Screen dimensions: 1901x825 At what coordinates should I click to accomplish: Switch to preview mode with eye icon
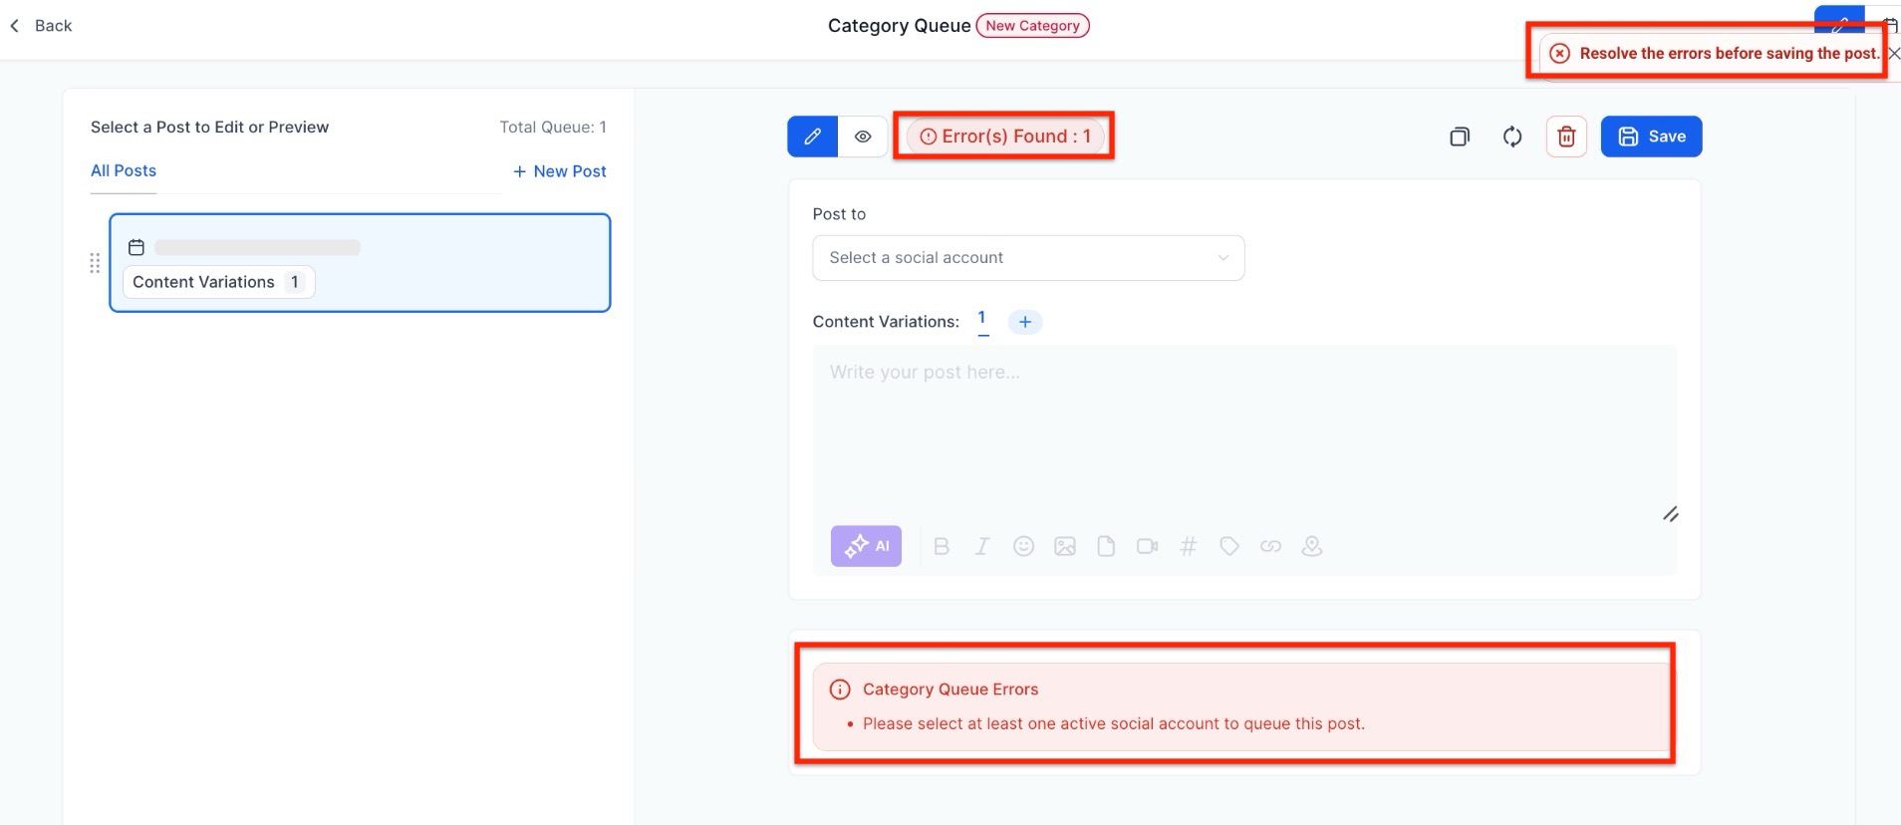click(x=863, y=137)
